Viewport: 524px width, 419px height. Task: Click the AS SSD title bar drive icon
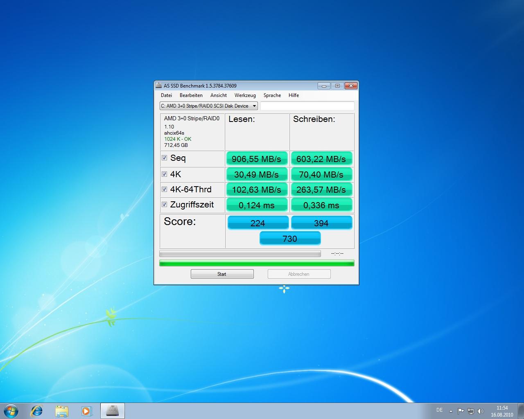pyautogui.click(x=159, y=86)
